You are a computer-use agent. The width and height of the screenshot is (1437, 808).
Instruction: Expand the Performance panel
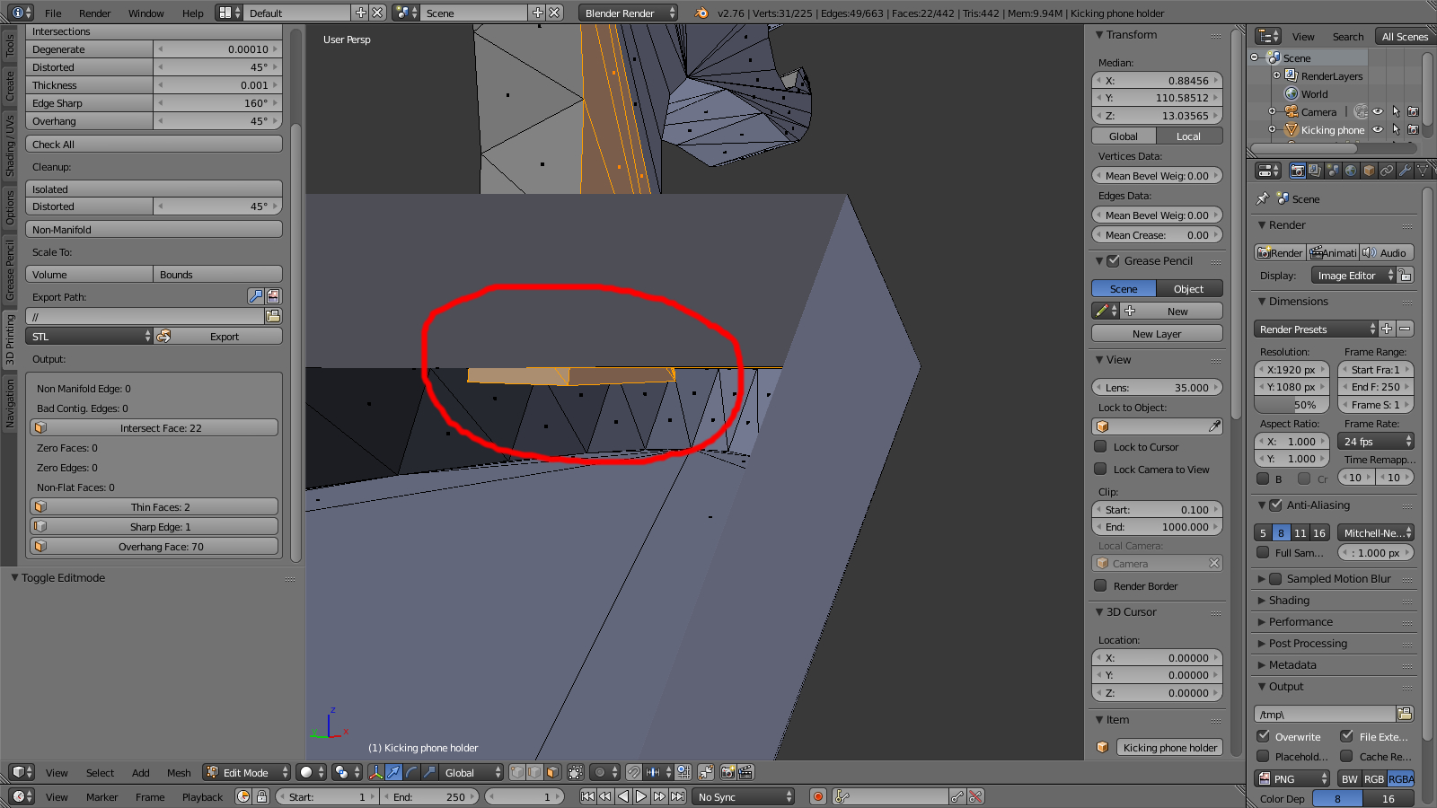pyautogui.click(x=1300, y=622)
